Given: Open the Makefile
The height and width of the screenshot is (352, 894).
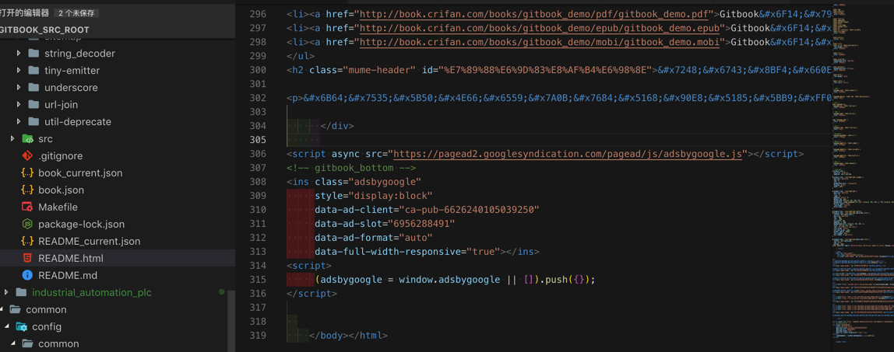Looking at the screenshot, I should (x=58, y=207).
